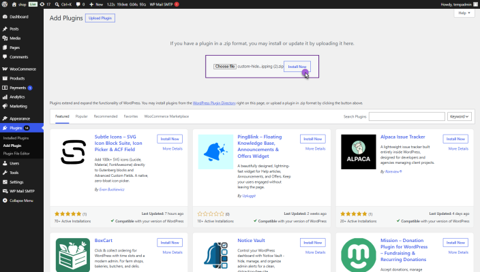Install the Subtle Icons plugin
This screenshot has height=272, width=480.
[170, 139]
